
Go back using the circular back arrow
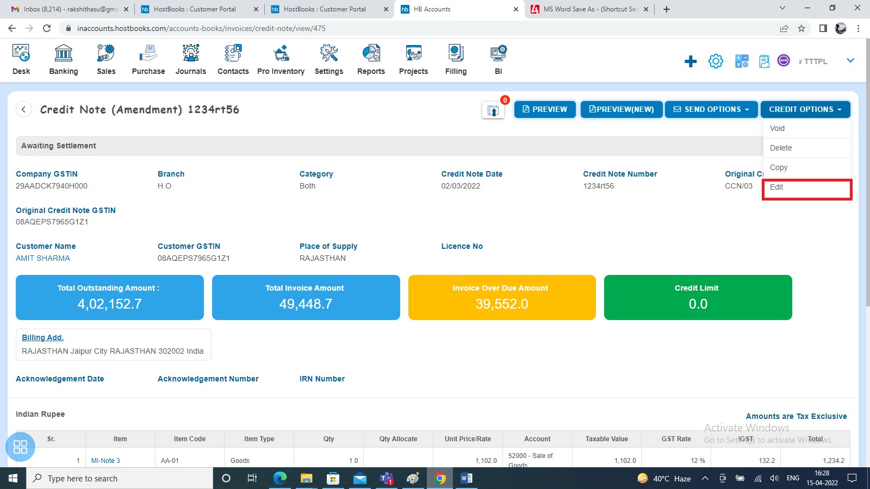[x=23, y=109]
